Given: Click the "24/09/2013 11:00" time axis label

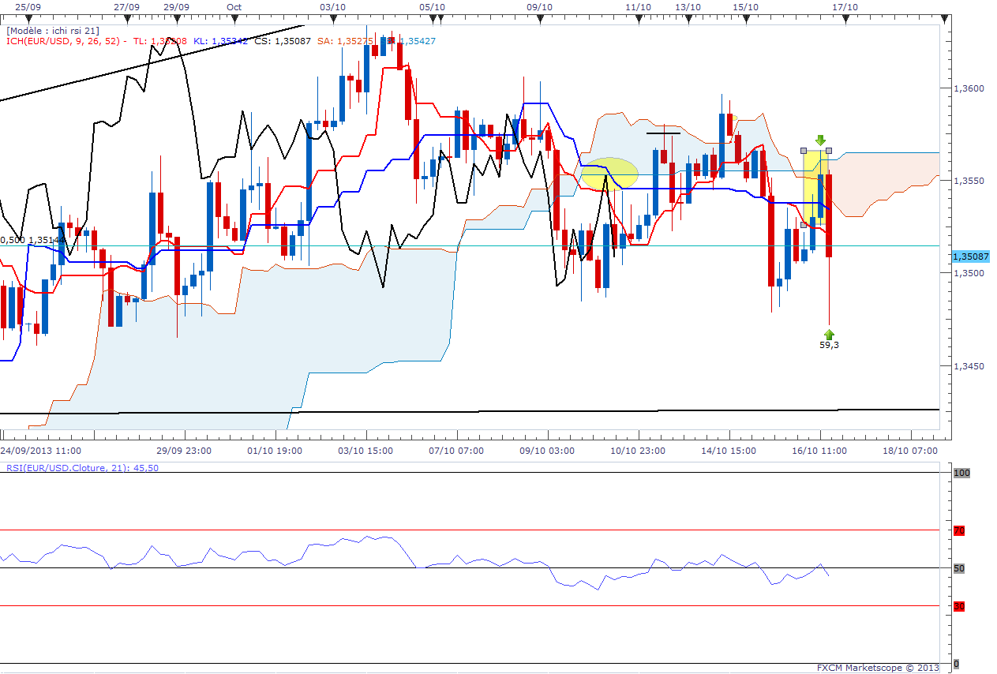Looking at the screenshot, I should tap(42, 451).
